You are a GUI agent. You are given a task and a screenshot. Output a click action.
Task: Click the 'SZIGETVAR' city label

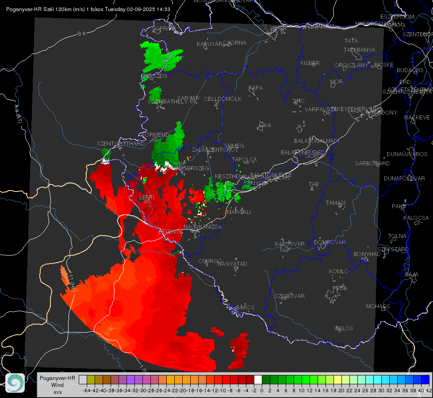[290, 296]
